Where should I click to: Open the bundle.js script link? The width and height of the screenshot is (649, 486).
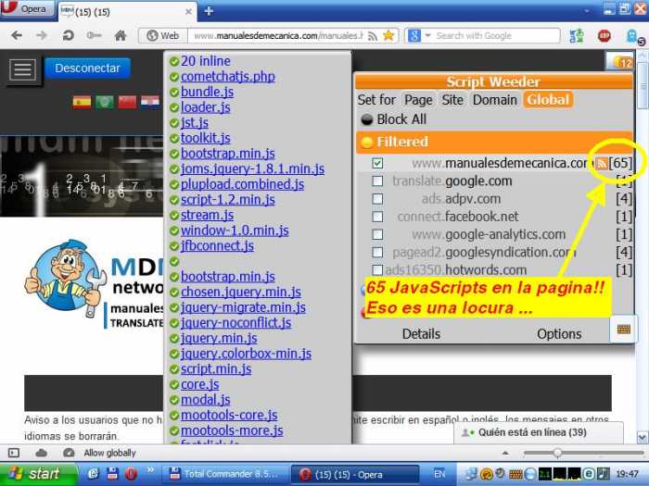tap(207, 92)
